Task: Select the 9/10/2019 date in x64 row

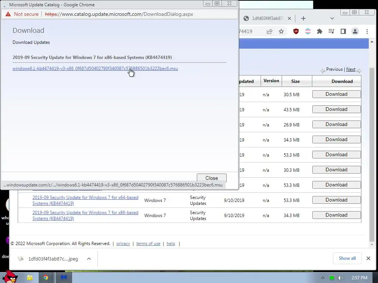Action: (234, 200)
